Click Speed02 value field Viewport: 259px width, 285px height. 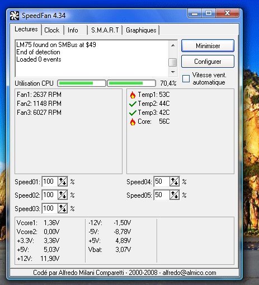pos(50,195)
